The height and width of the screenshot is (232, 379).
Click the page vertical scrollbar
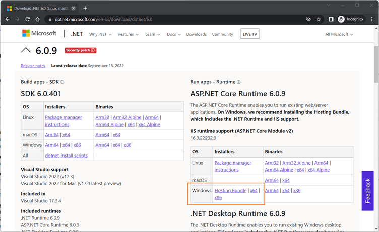376,65
